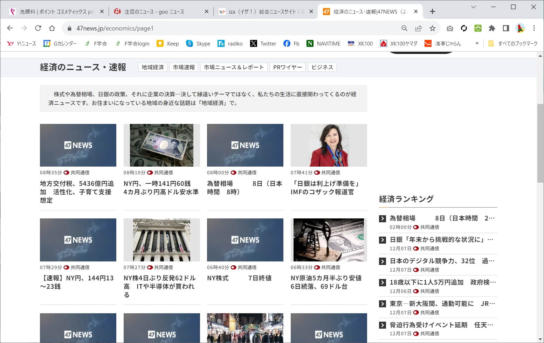Image resolution: width=544 pixels, height=343 pixels.
Task: Open the 渚亭じゃらん bookmark
Action: [443, 43]
